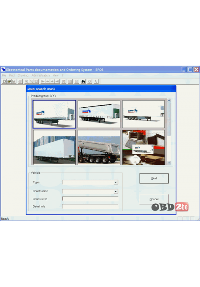Image resolution: width=200 pixels, height=287 pixels.
Task: Click the Save floppy disk icon
Action: (x=14, y=81)
